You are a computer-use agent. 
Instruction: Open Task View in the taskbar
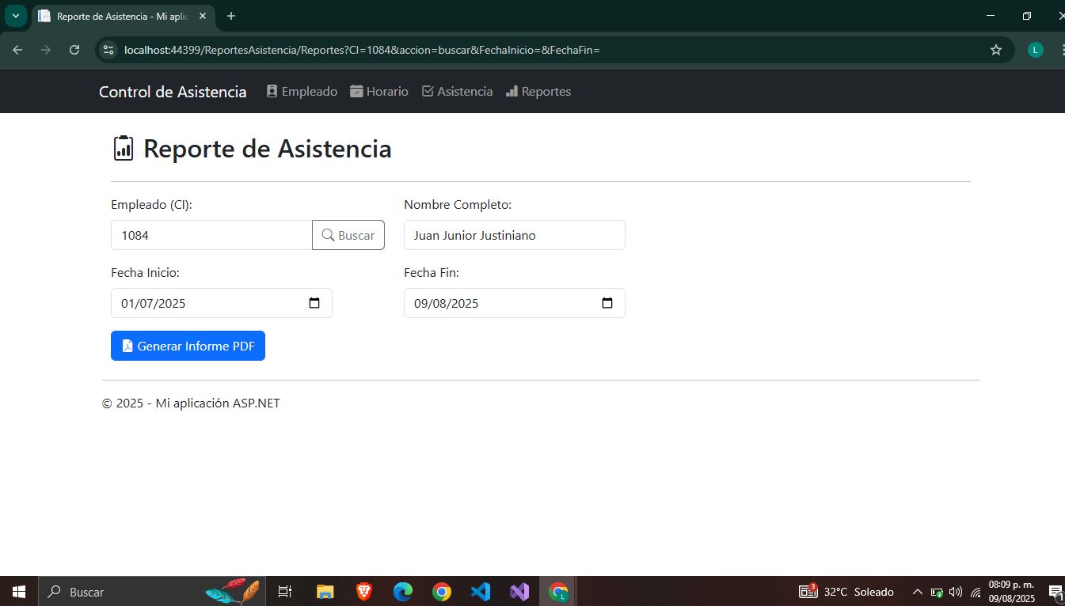[x=285, y=591]
